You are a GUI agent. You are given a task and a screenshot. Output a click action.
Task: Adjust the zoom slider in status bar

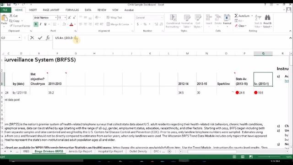coord(269,157)
